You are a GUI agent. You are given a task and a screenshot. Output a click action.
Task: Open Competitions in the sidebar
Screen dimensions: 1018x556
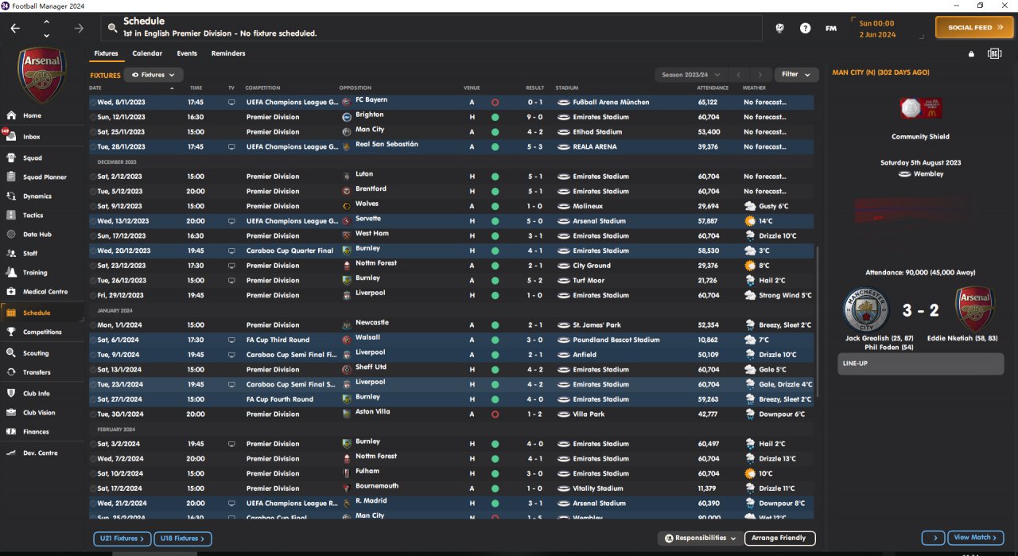(42, 332)
